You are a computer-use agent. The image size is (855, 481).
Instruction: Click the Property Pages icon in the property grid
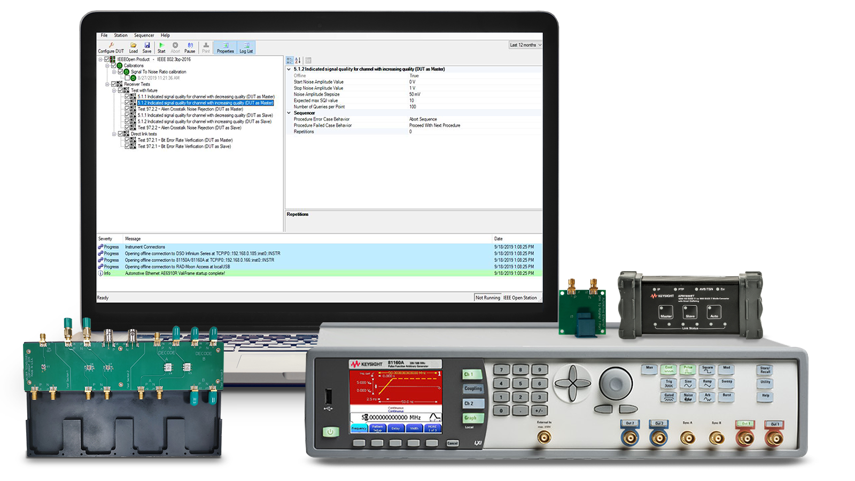[x=308, y=60]
